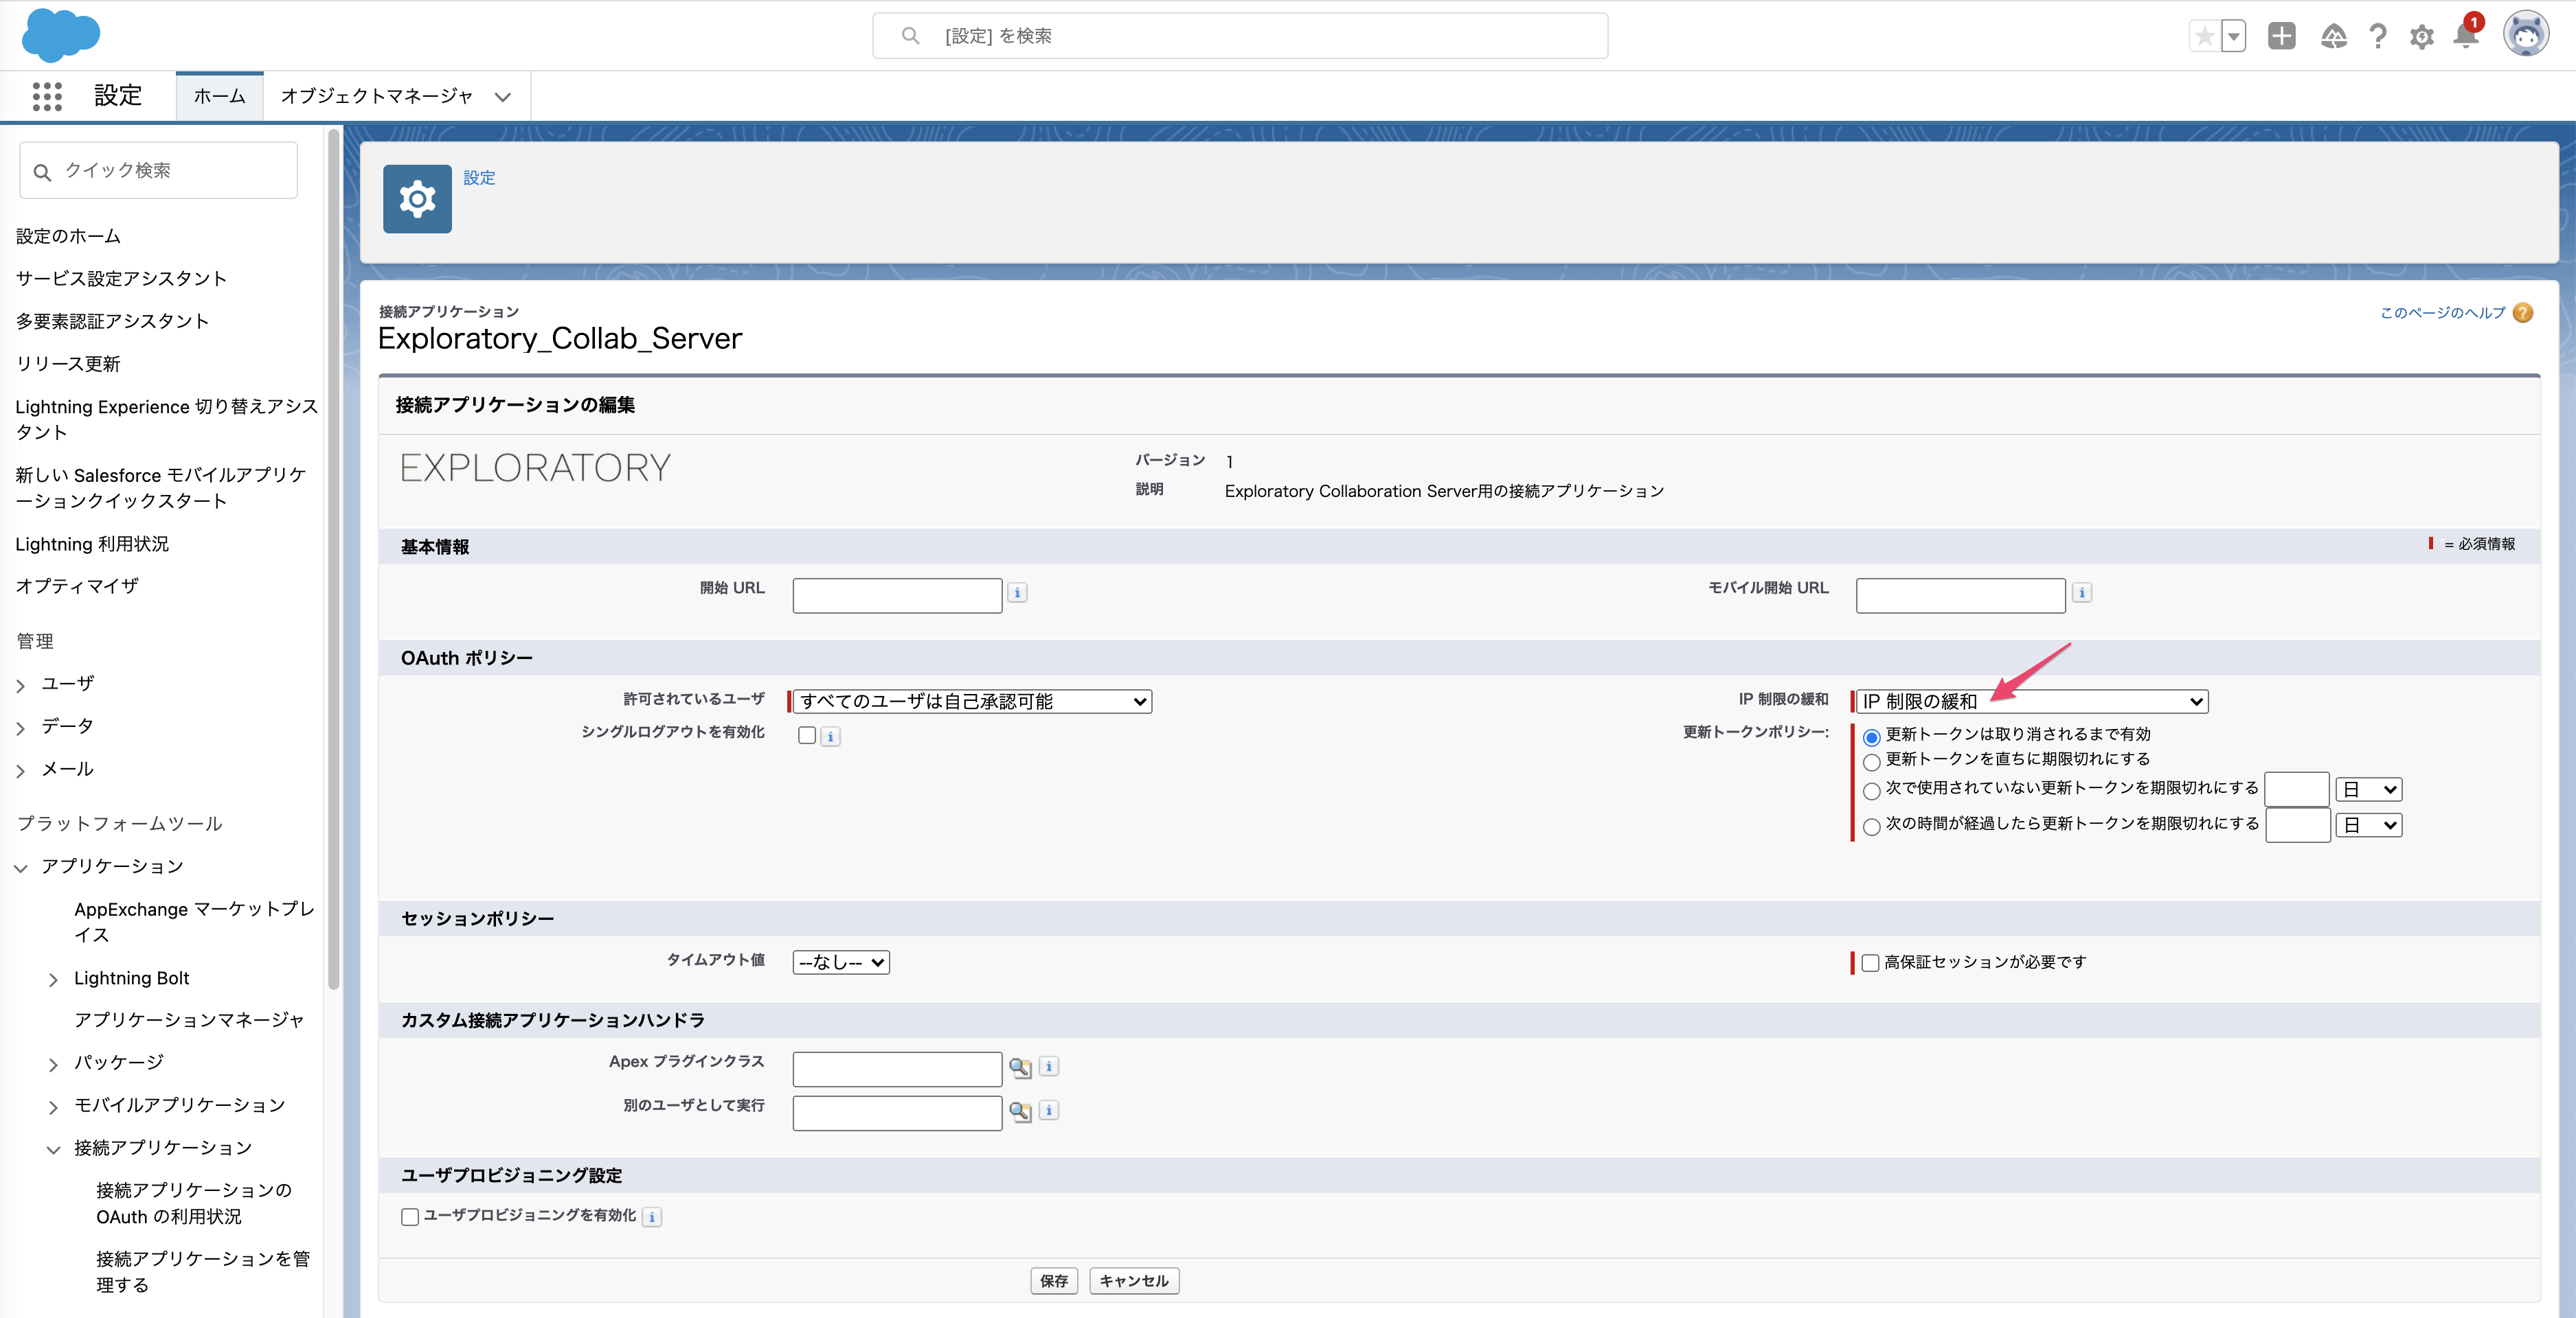Open the Trailhead guidance icon
The width and height of the screenshot is (2576, 1318).
(2334, 37)
